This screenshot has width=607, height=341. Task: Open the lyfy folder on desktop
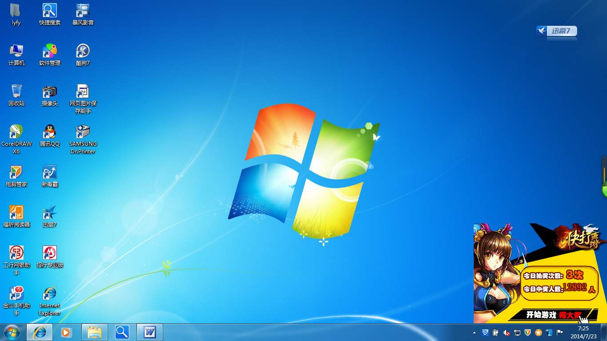coord(16,14)
